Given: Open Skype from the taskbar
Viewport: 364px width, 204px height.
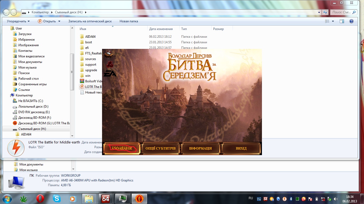Looking at the screenshot, I should 56,198.
